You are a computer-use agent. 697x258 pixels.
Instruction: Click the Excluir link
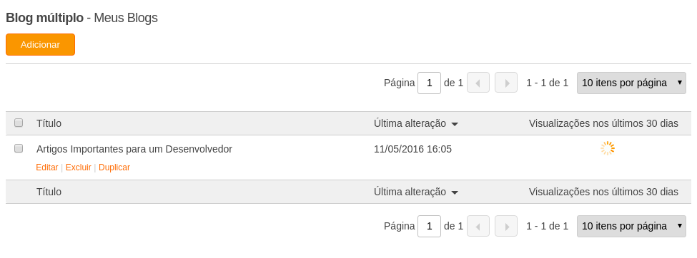pos(78,167)
